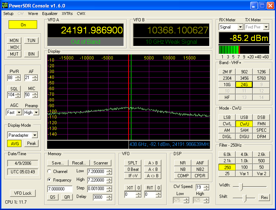Toggle AVG display averaging

(14, 143)
